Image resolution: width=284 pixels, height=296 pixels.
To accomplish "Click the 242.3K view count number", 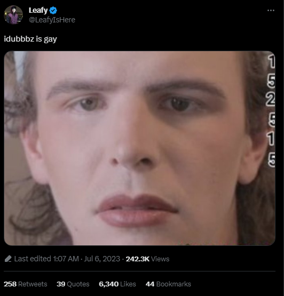I will tap(138, 259).
